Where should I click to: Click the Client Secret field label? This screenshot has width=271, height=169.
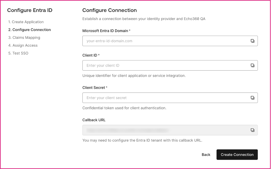click(x=94, y=88)
